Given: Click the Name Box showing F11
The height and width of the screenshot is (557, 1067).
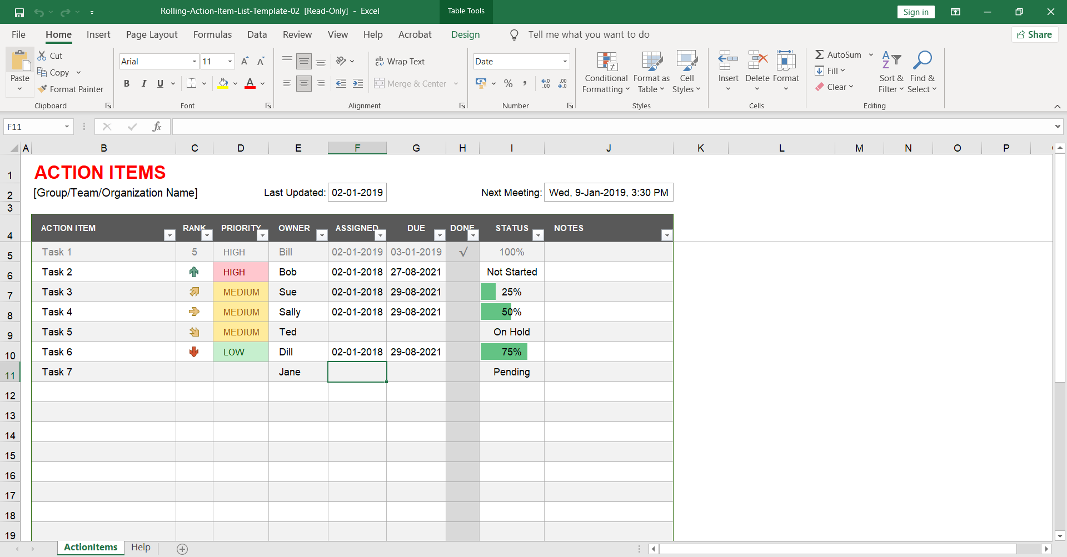Looking at the screenshot, I should point(33,127).
